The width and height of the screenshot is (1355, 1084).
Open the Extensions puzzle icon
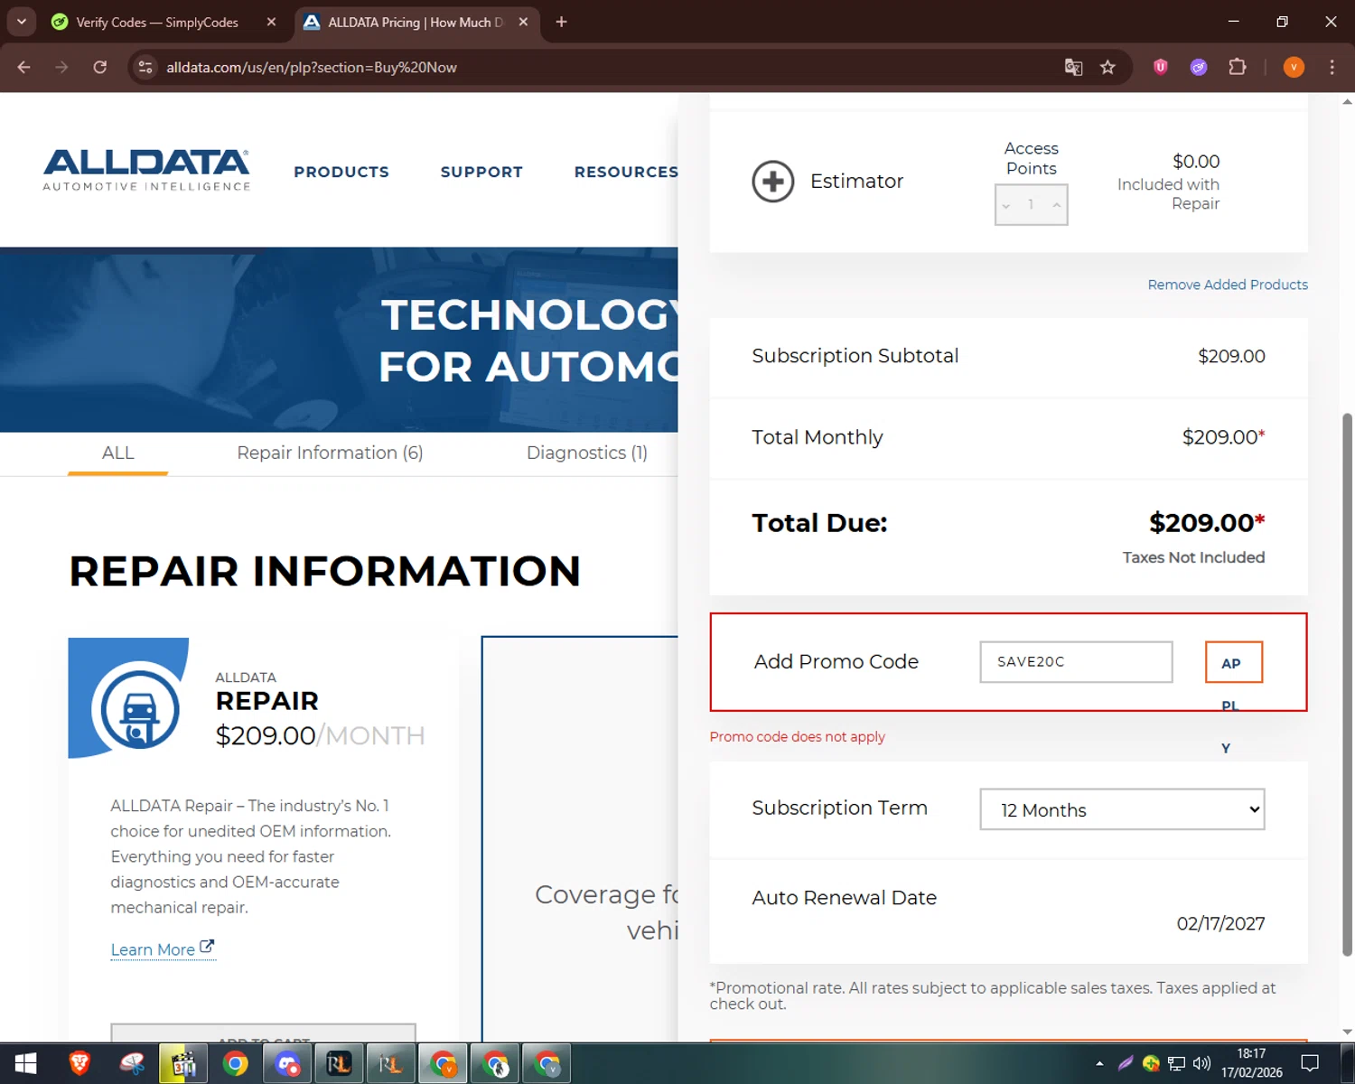click(x=1238, y=67)
